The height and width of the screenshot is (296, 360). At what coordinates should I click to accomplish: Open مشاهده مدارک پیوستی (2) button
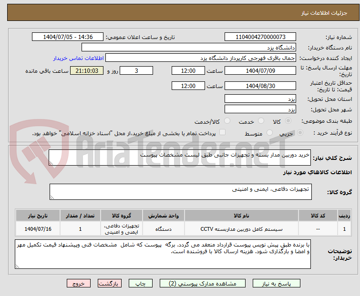pyautogui.click(x=203, y=284)
